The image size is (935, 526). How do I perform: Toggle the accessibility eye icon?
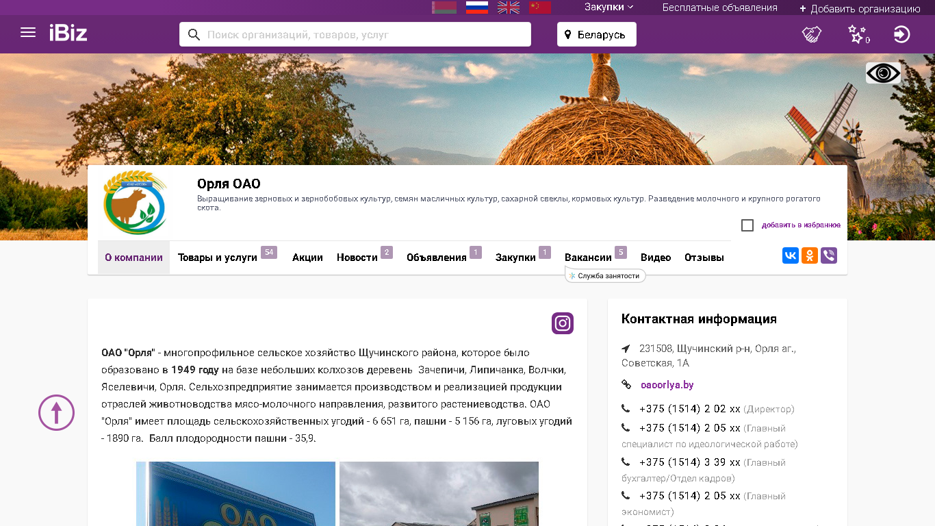pyautogui.click(x=883, y=73)
